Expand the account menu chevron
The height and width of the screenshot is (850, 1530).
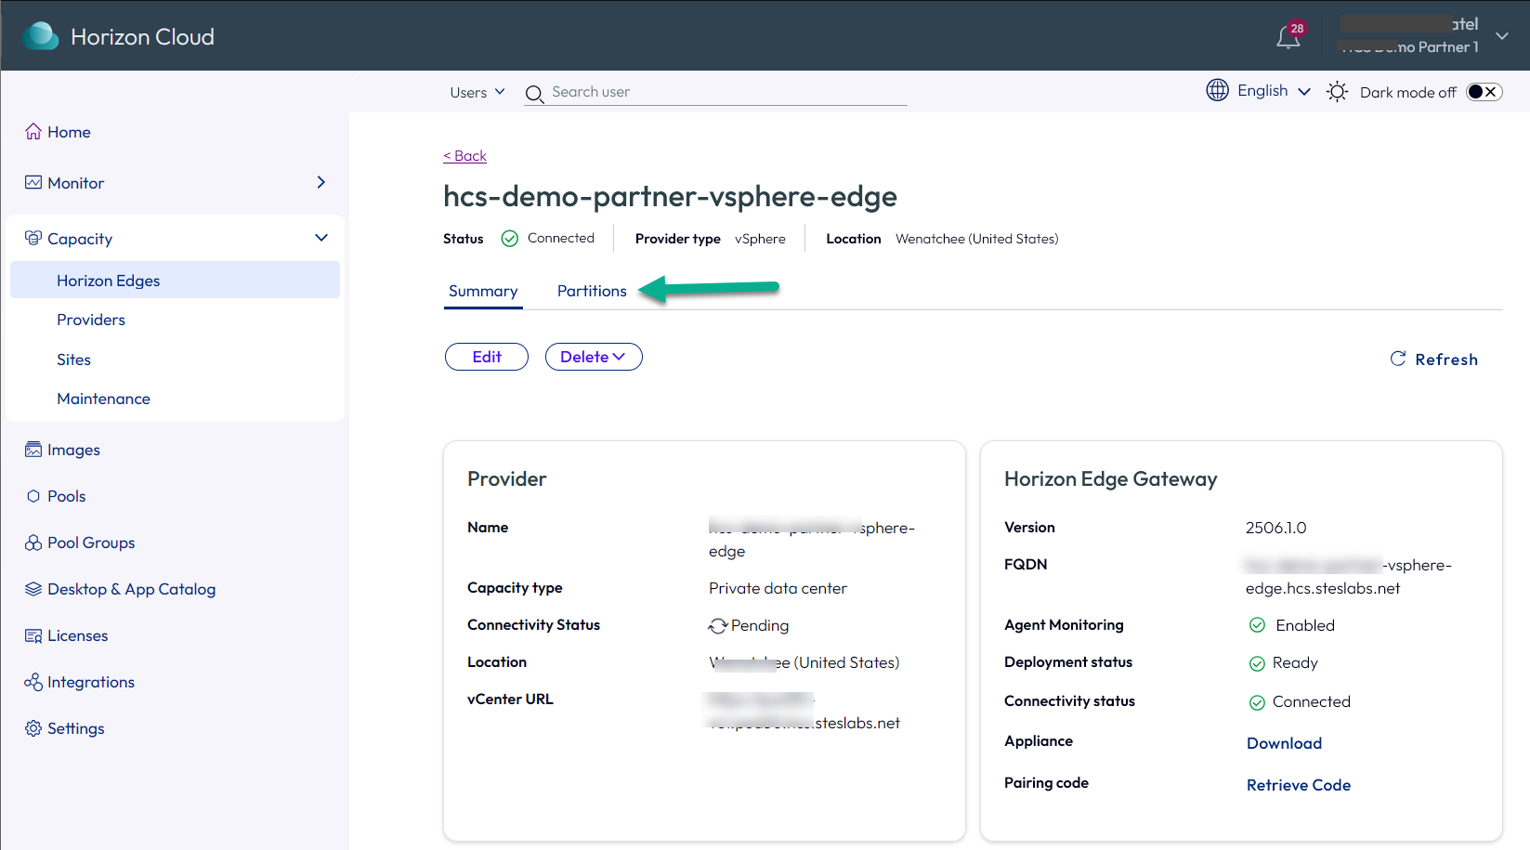click(x=1501, y=36)
